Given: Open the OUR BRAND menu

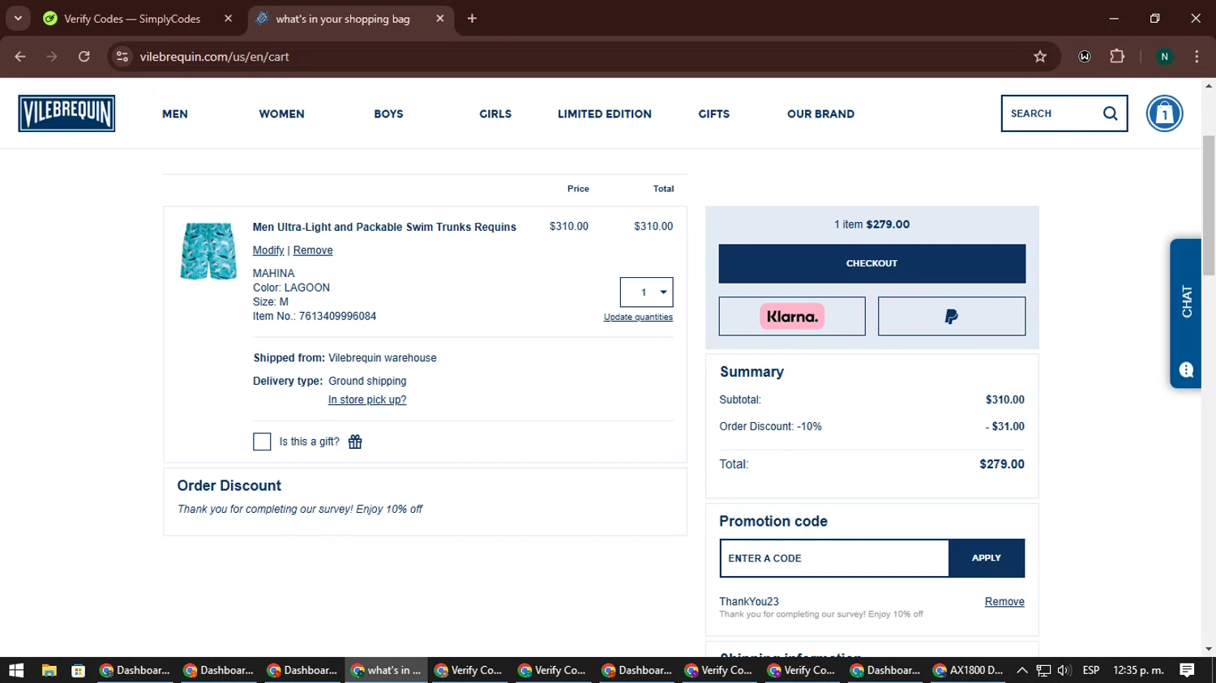Looking at the screenshot, I should click(x=820, y=114).
